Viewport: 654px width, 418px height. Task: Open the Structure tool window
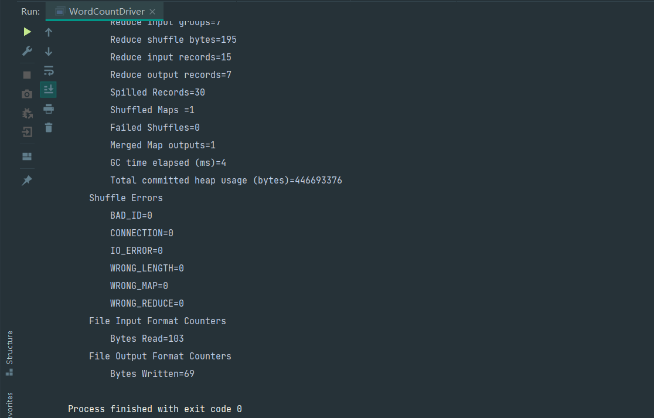coord(9,353)
